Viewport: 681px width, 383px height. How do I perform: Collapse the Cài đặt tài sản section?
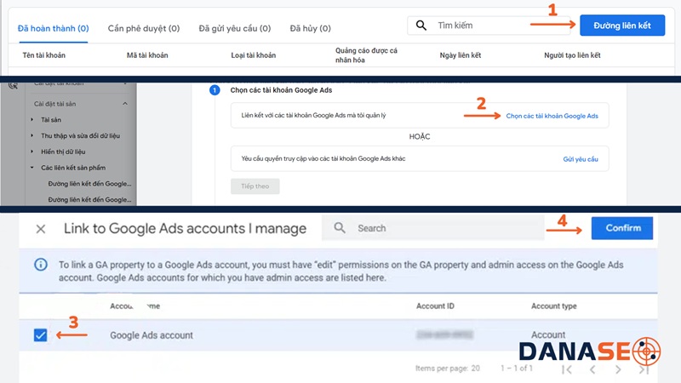[125, 104]
